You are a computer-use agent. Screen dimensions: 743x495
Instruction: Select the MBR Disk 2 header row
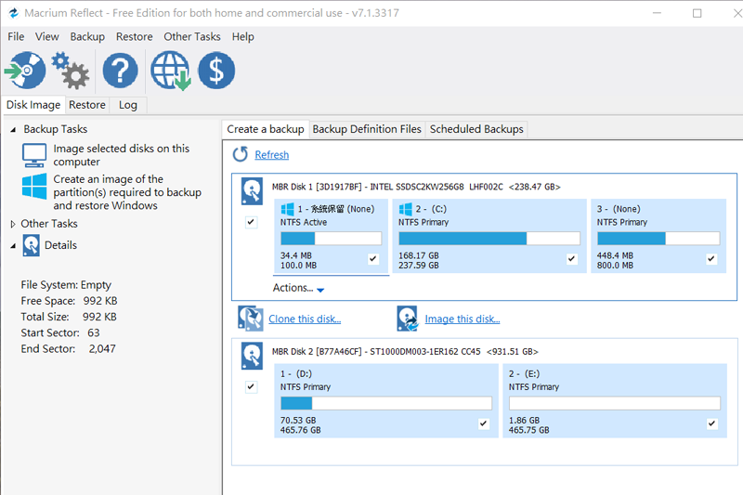coord(404,352)
